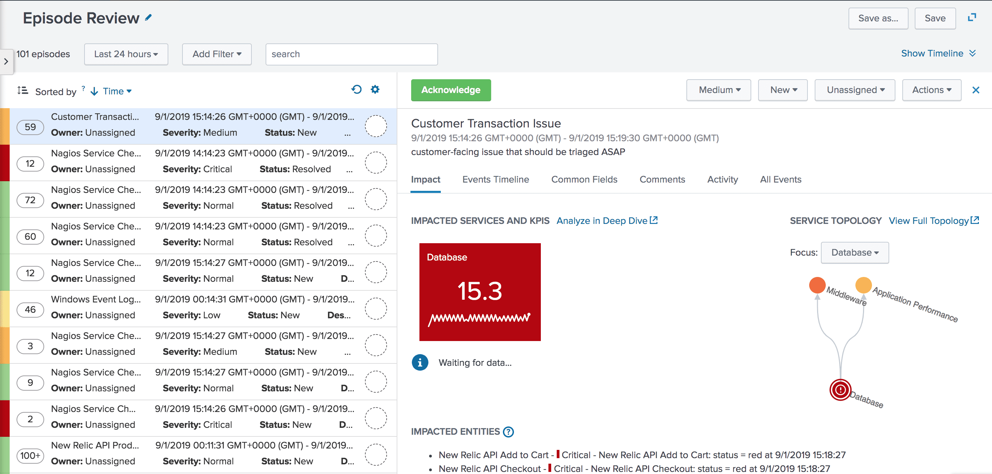Image resolution: width=992 pixels, height=474 pixels.
Task: Click the sort order list icon
Action: [x=23, y=91]
